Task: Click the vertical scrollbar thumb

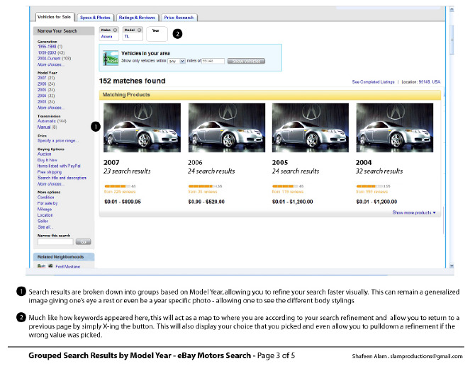Action: click(452, 40)
